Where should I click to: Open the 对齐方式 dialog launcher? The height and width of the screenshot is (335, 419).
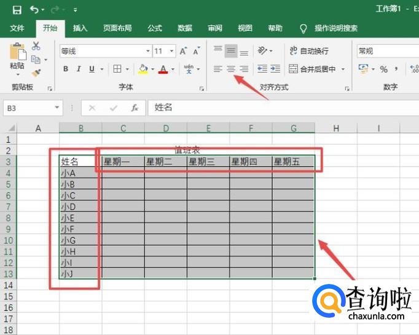[347, 89]
